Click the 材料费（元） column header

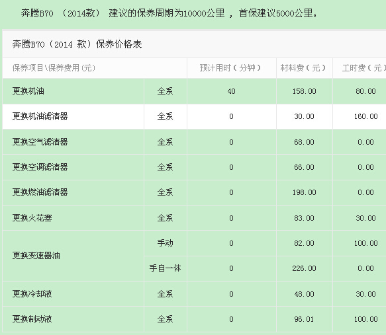tap(303, 68)
